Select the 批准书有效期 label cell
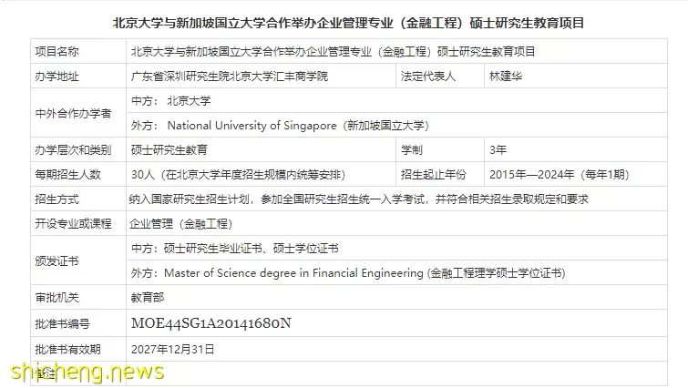The height and width of the screenshot is (388, 688). (x=78, y=349)
